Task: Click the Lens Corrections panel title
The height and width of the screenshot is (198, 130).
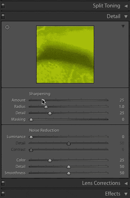Action: pos(101,183)
